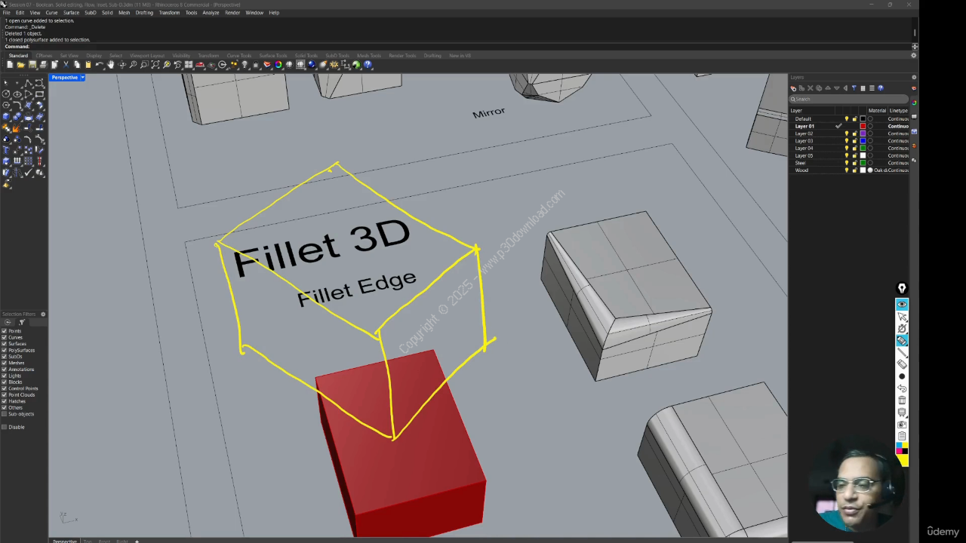The height and width of the screenshot is (543, 966).
Task: Switch to the Curve Tools toolbar tab
Action: click(238, 56)
